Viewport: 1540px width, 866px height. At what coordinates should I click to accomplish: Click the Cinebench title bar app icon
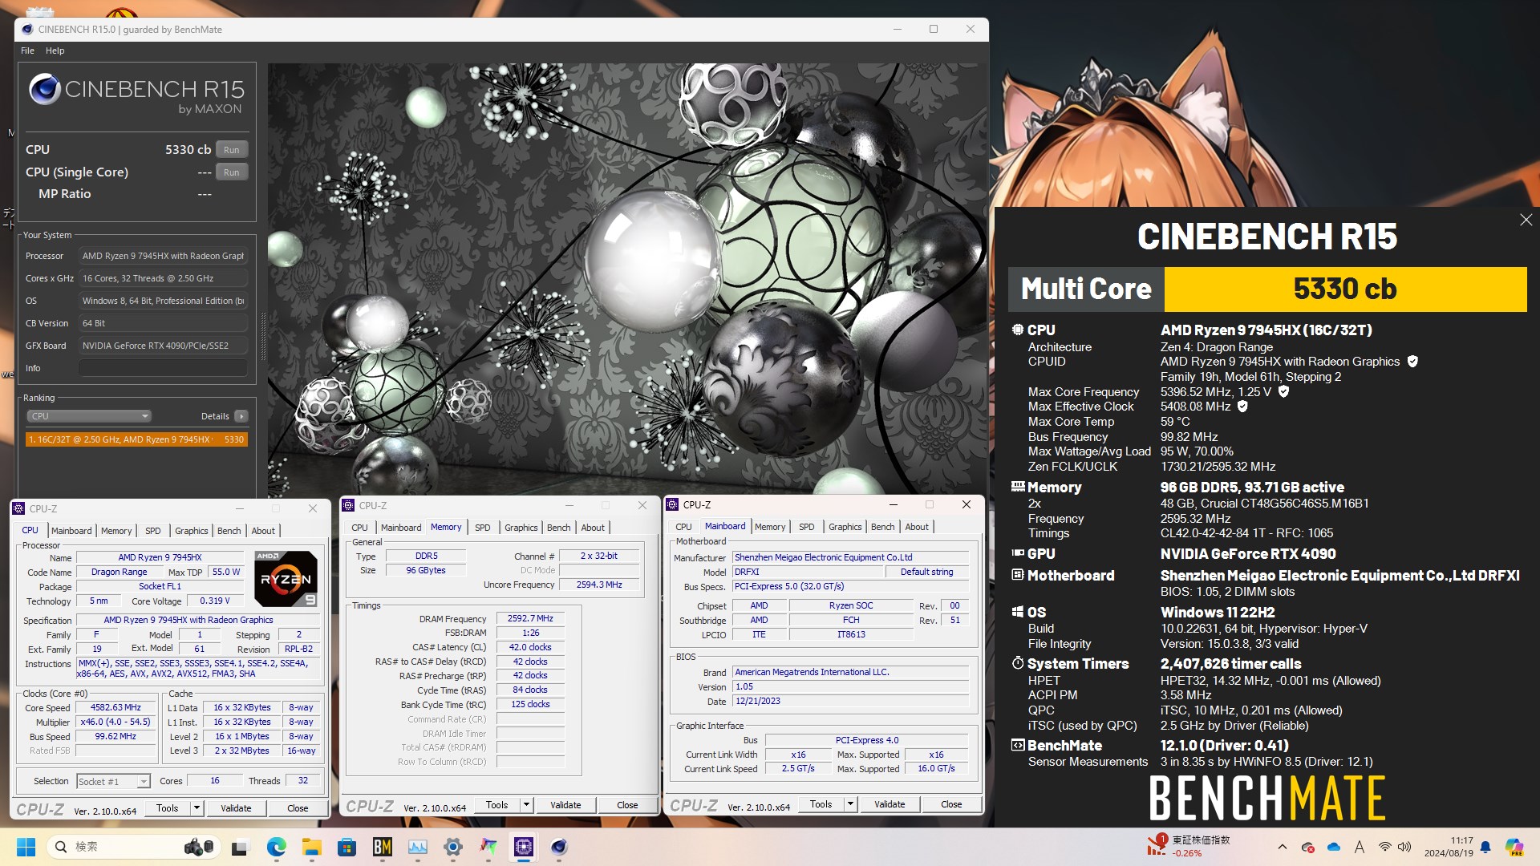pos(27,30)
